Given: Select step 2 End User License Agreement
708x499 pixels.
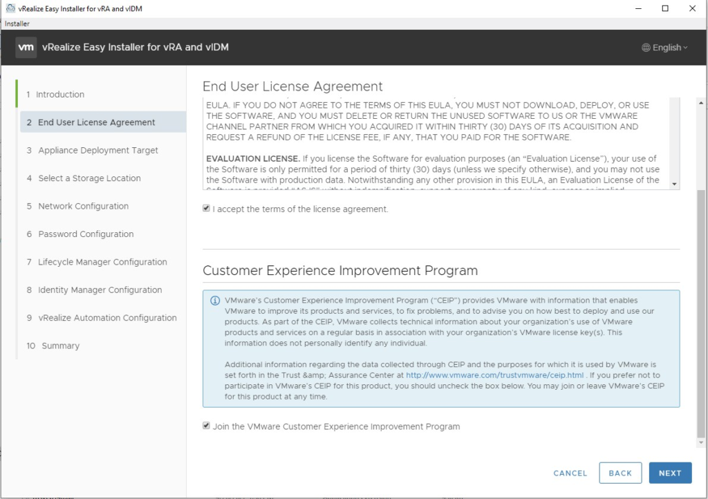Looking at the screenshot, I should pyautogui.click(x=103, y=122).
